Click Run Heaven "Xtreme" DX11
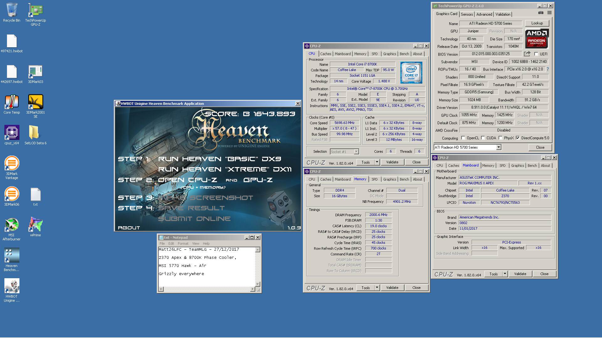 tap(225, 169)
